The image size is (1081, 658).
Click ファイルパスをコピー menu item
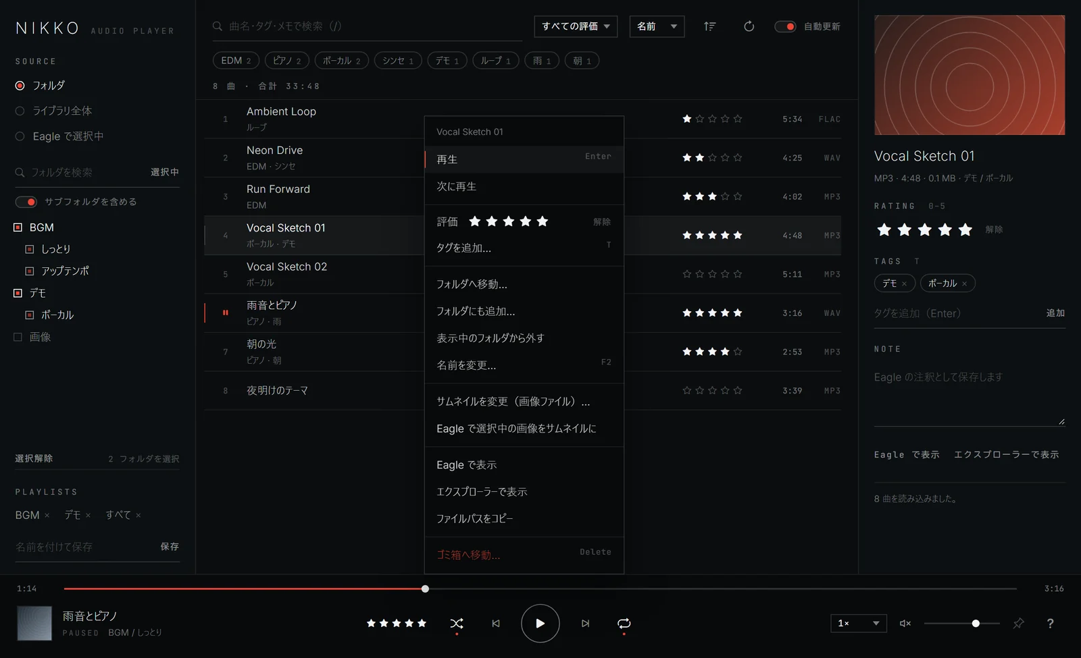(524, 518)
